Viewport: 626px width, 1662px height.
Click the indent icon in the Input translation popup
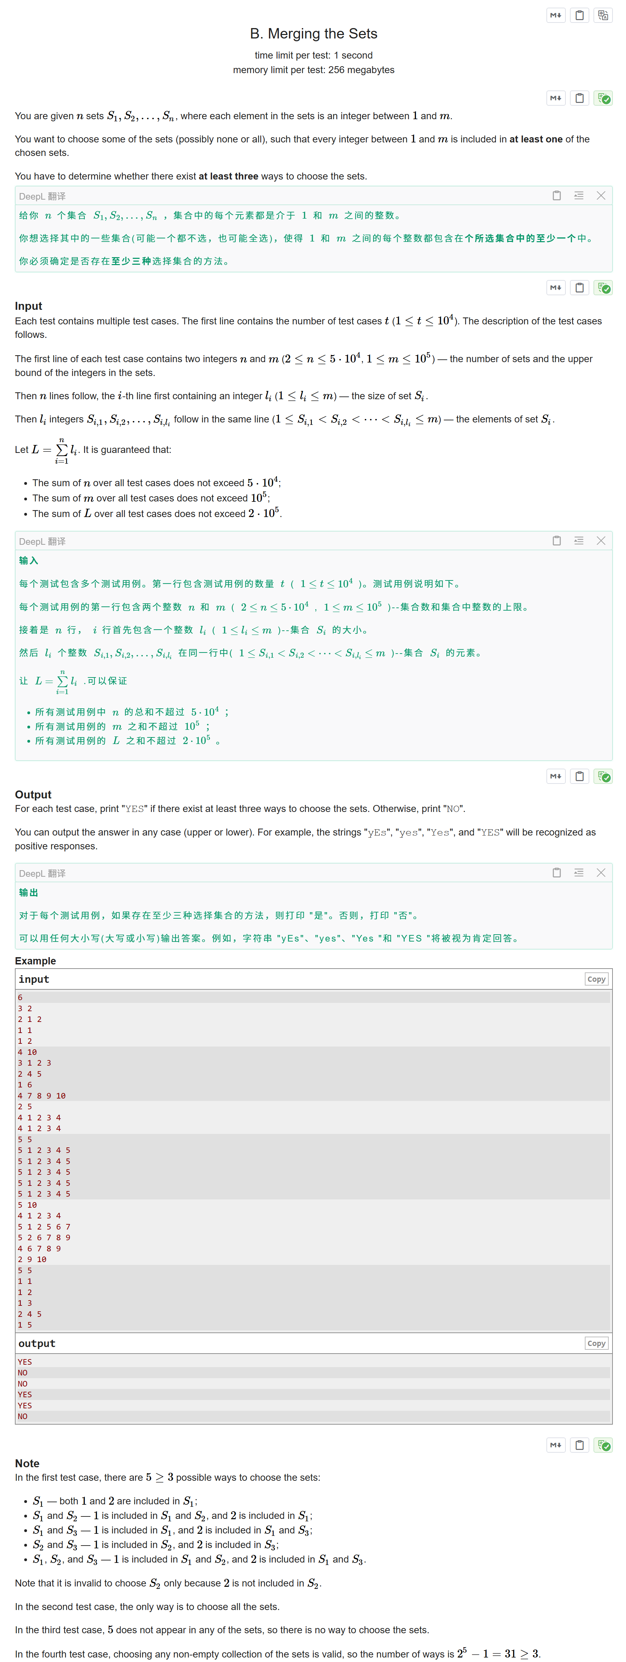pyautogui.click(x=578, y=541)
